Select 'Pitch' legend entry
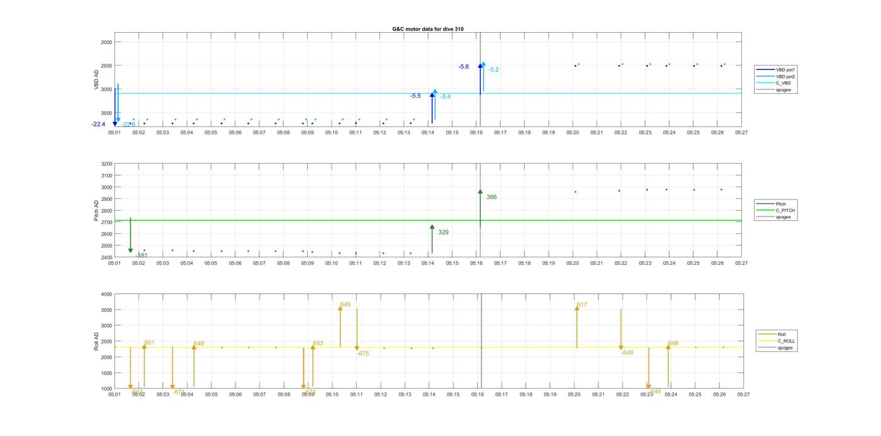Image resolution: width=881 pixels, height=436 pixels. (x=772, y=204)
